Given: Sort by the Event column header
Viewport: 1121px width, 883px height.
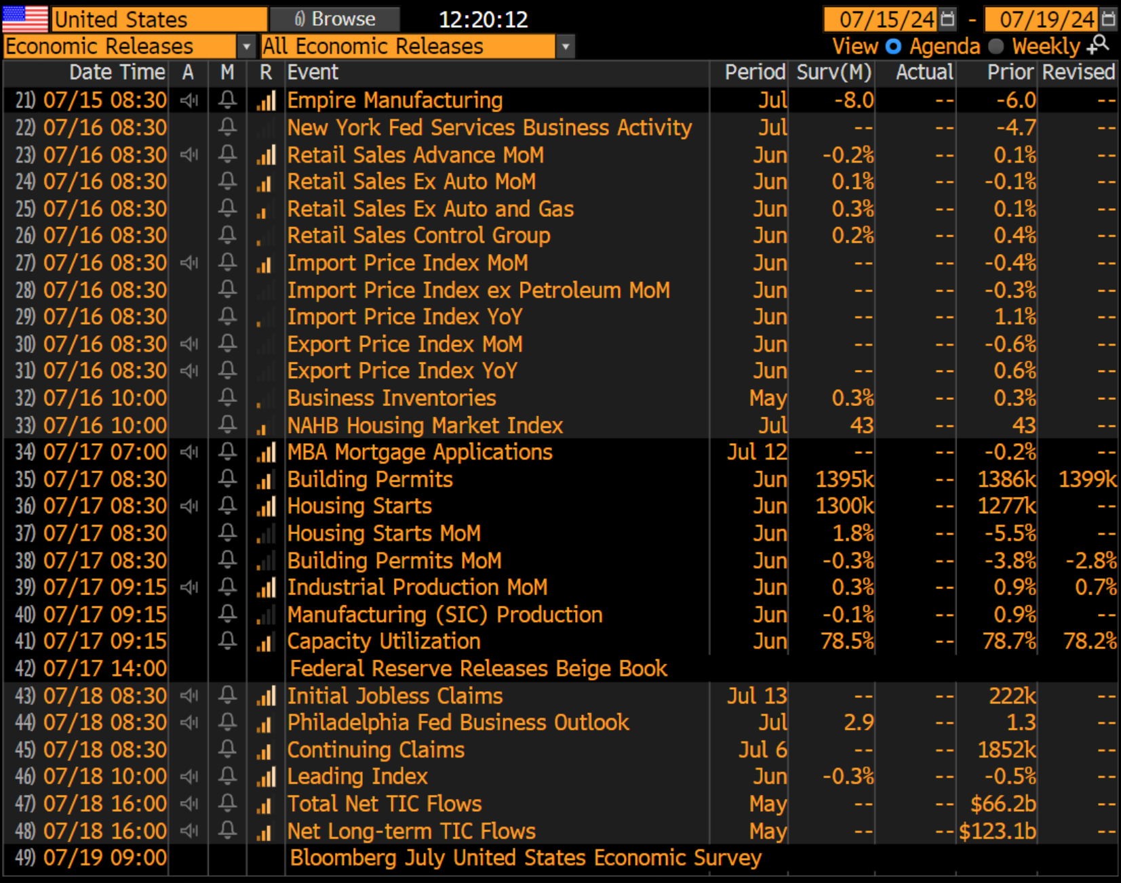Looking at the screenshot, I should tap(313, 73).
